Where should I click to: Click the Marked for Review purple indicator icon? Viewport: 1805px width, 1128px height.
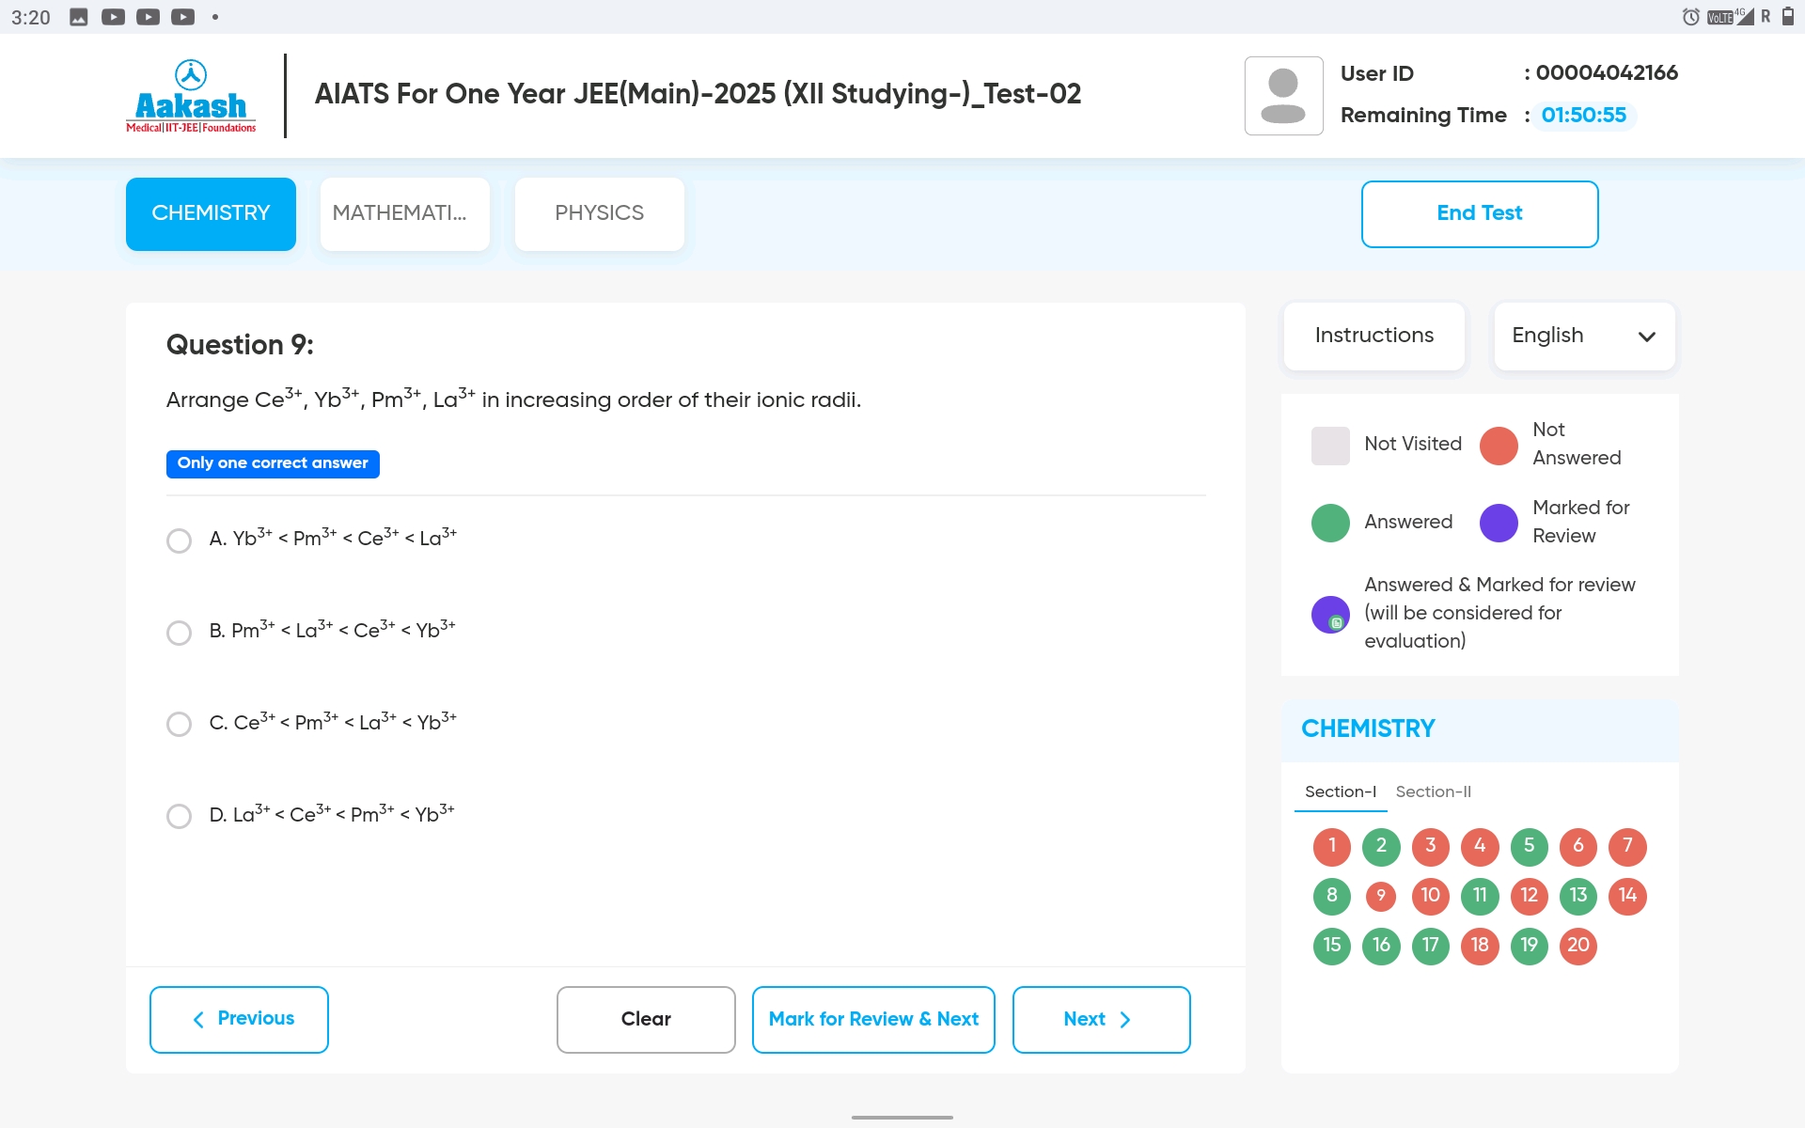click(x=1499, y=521)
